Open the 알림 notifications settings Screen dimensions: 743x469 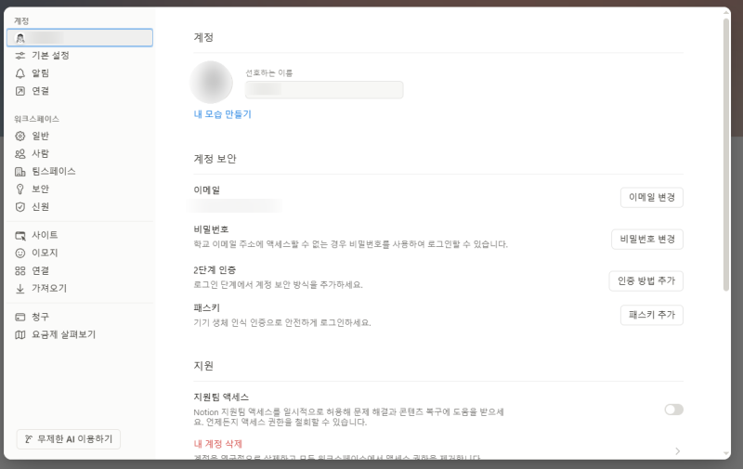coord(80,73)
